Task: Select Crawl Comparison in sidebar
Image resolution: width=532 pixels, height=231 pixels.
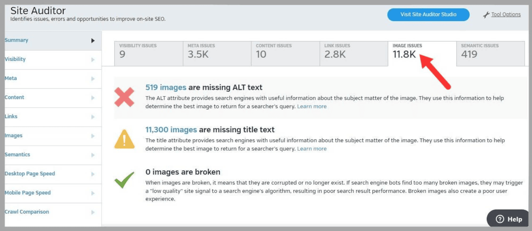Action: coord(27,212)
